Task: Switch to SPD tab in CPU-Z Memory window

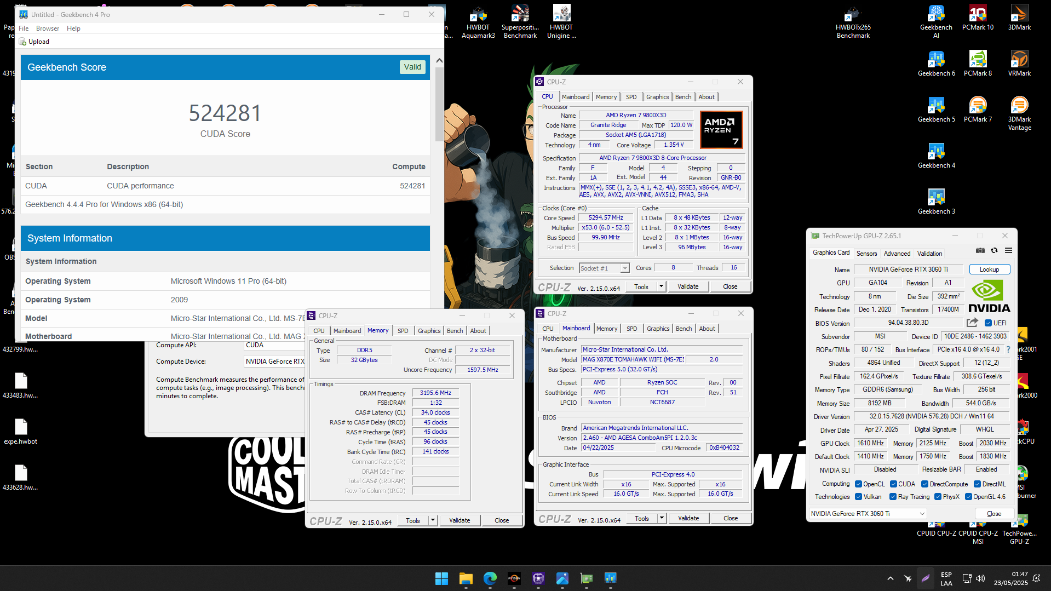Action: [403, 331]
